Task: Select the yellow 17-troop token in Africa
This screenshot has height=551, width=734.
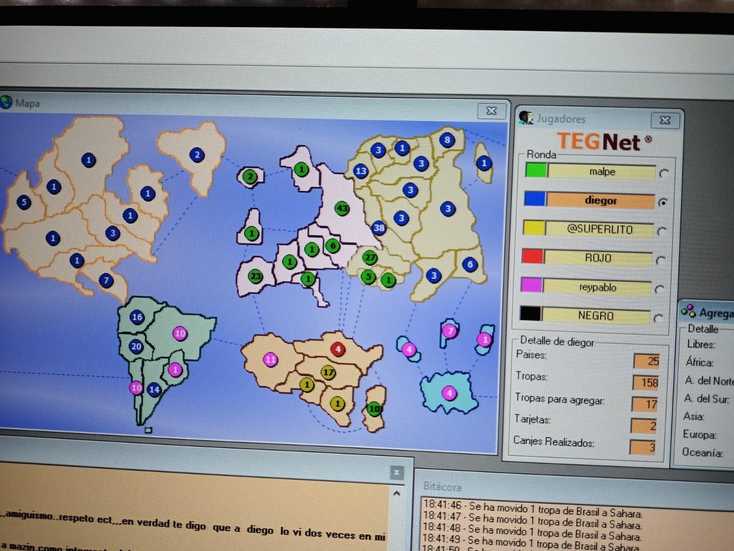Action: tap(328, 372)
